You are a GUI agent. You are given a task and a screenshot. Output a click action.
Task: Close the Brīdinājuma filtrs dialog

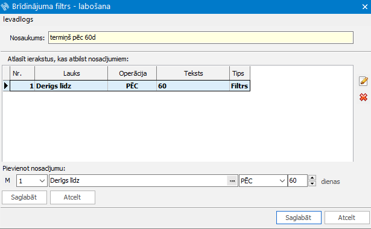(364, 7)
